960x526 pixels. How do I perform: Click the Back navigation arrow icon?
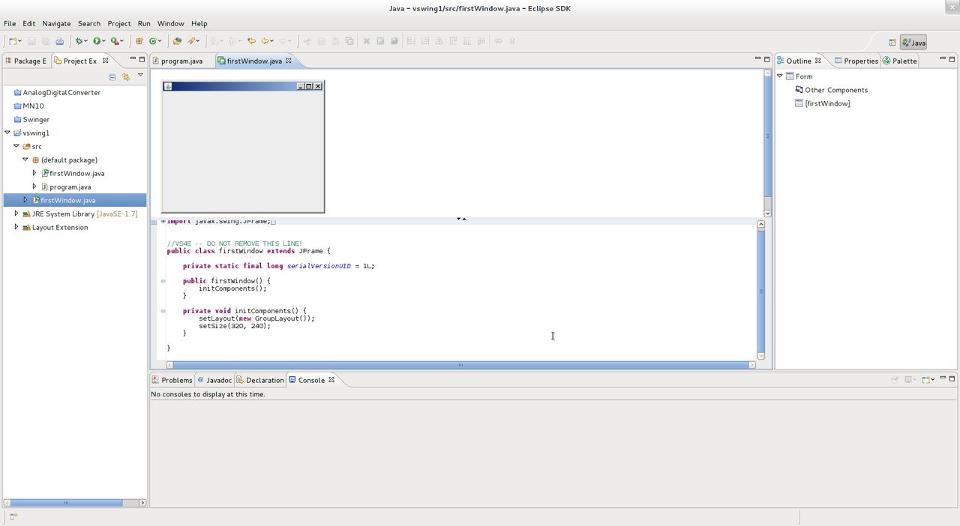pos(265,41)
